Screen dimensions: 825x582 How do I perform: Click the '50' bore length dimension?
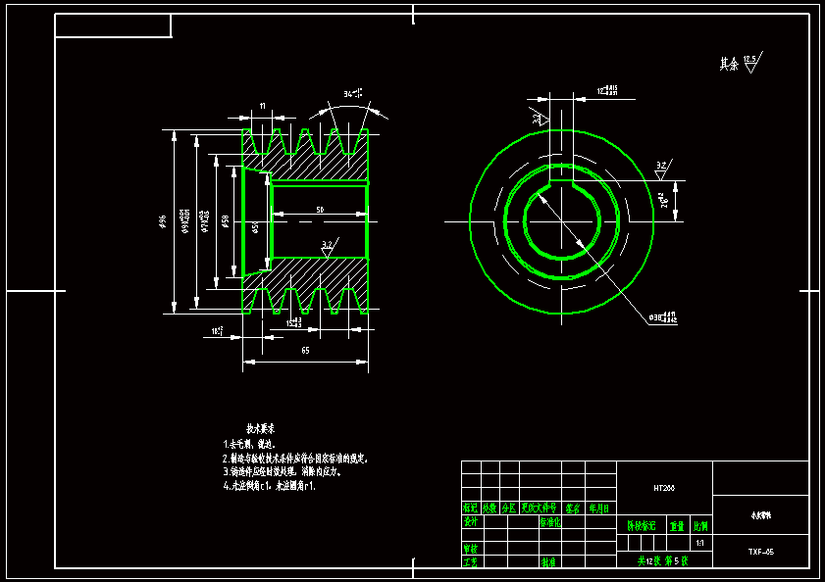(320, 210)
